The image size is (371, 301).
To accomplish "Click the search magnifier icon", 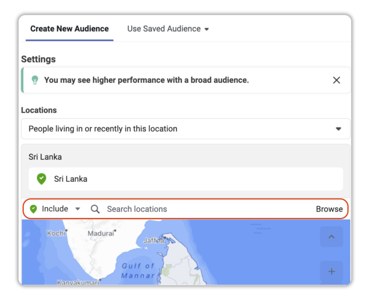I will (95, 209).
